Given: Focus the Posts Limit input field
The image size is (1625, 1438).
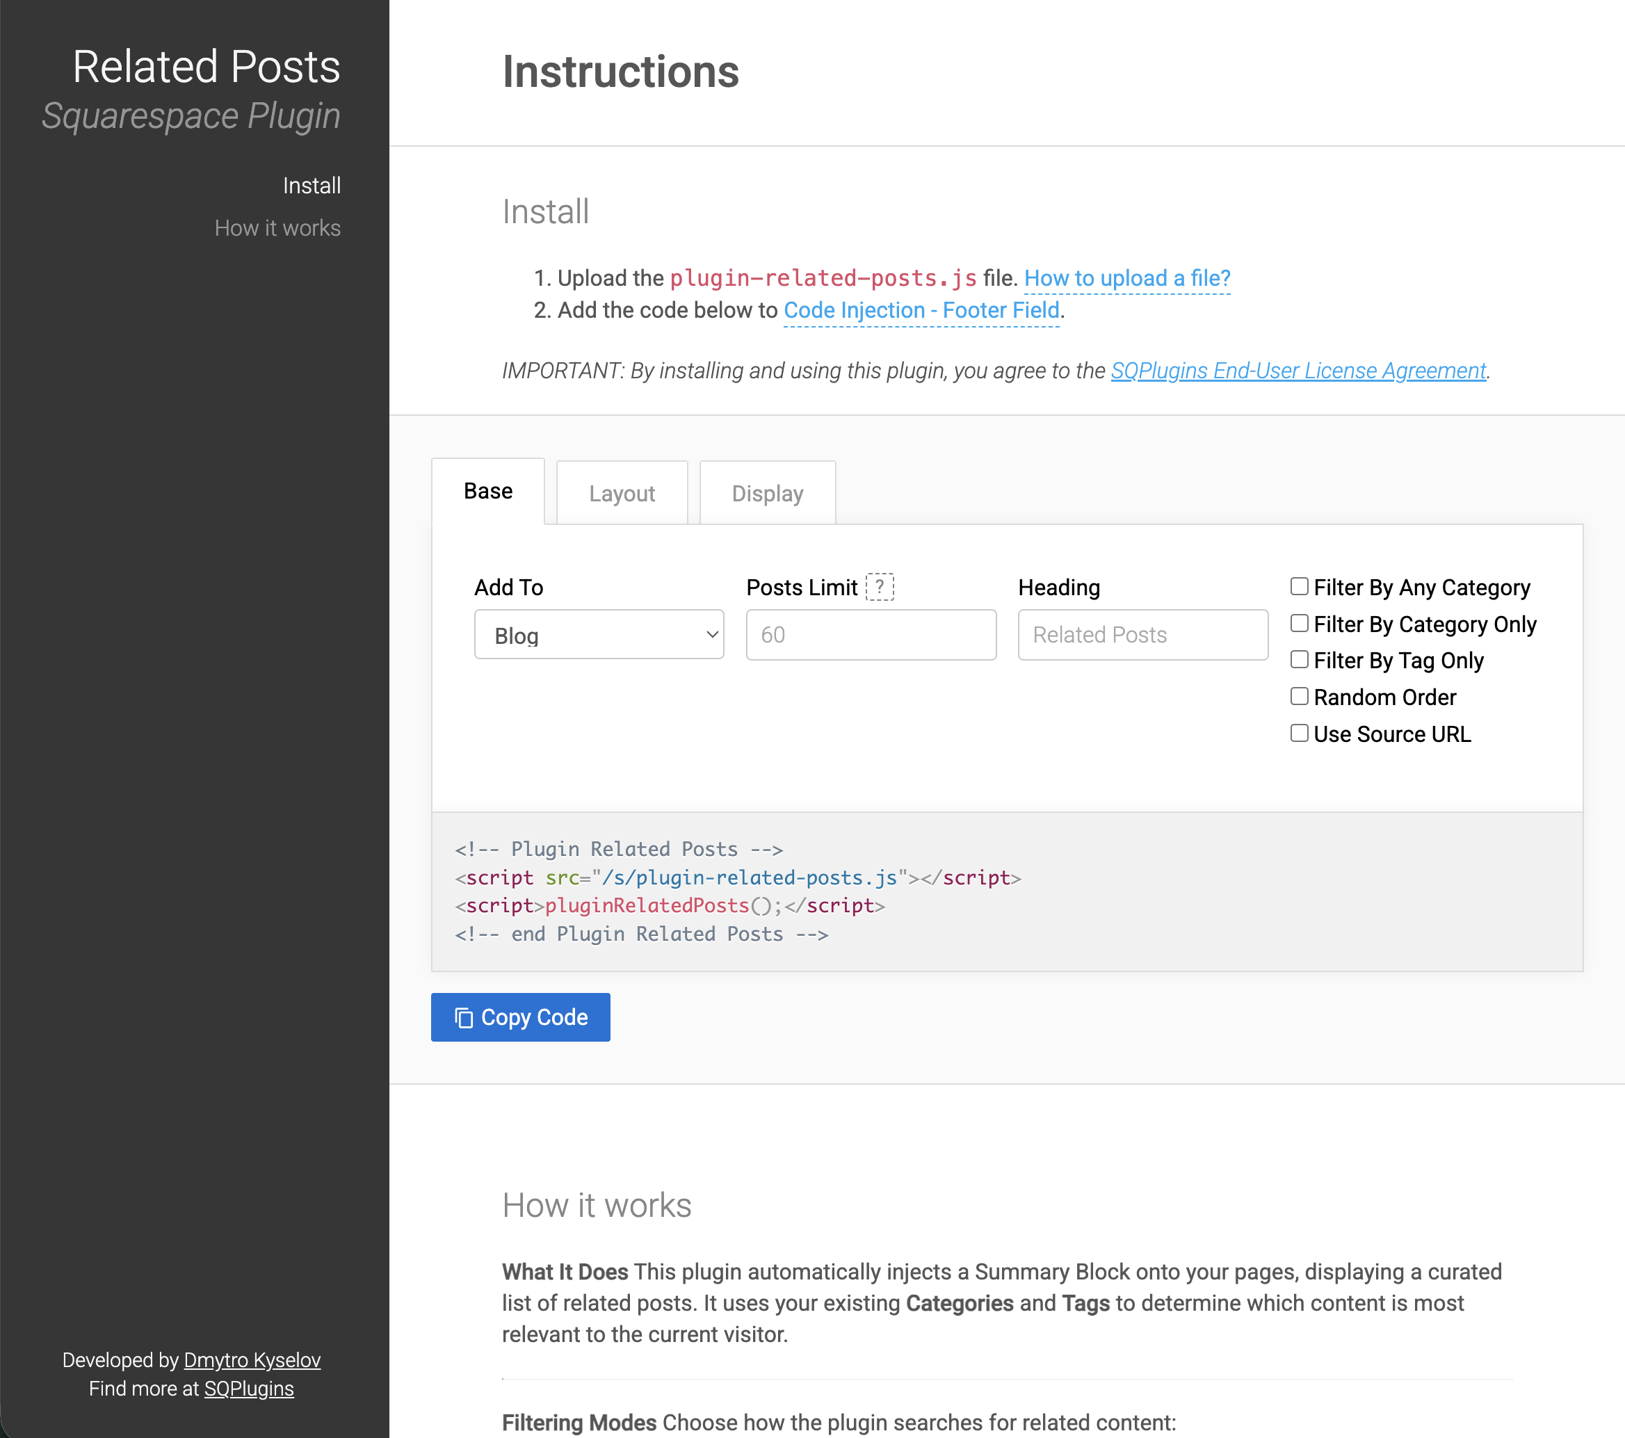Looking at the screenshot, I should pyautogui.click(x=871, y=634).
